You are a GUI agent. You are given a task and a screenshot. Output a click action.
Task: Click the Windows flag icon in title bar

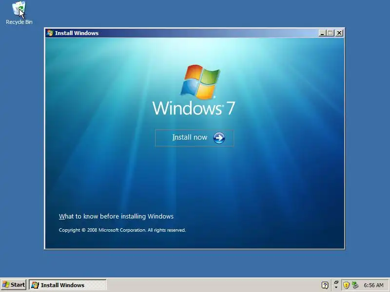tap(50, 33)
